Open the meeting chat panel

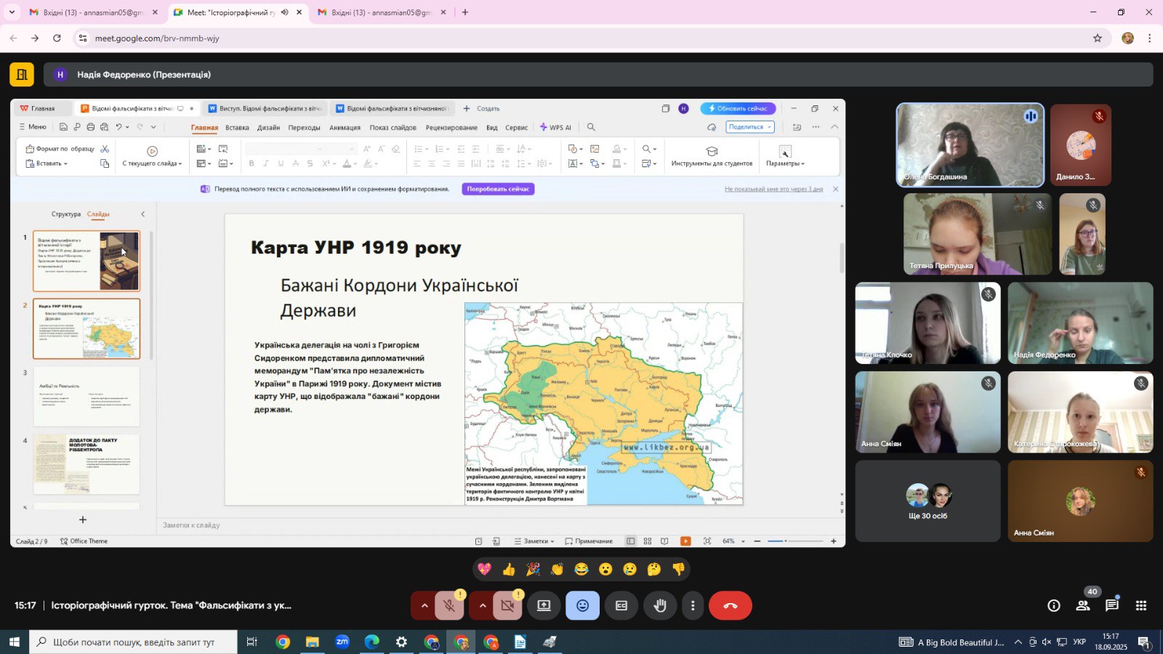point(1111,605)
